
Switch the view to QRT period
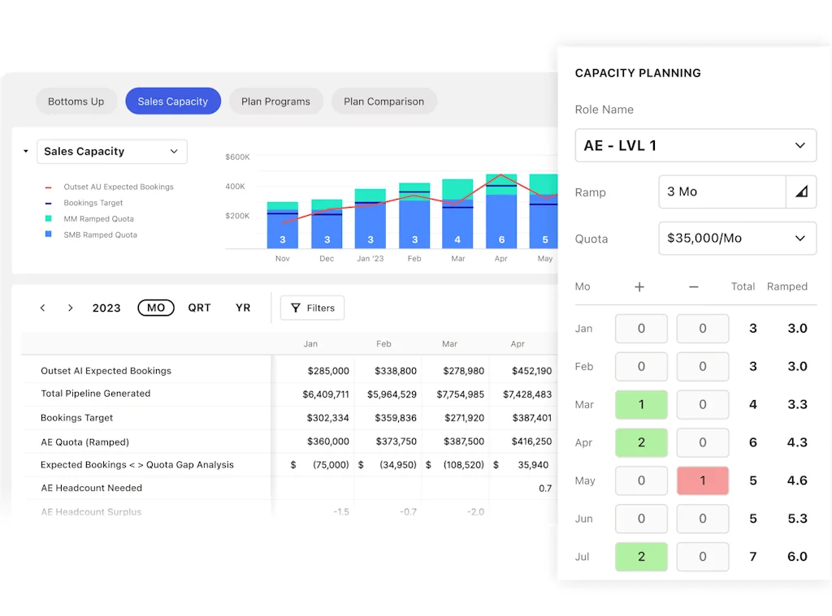199,308
